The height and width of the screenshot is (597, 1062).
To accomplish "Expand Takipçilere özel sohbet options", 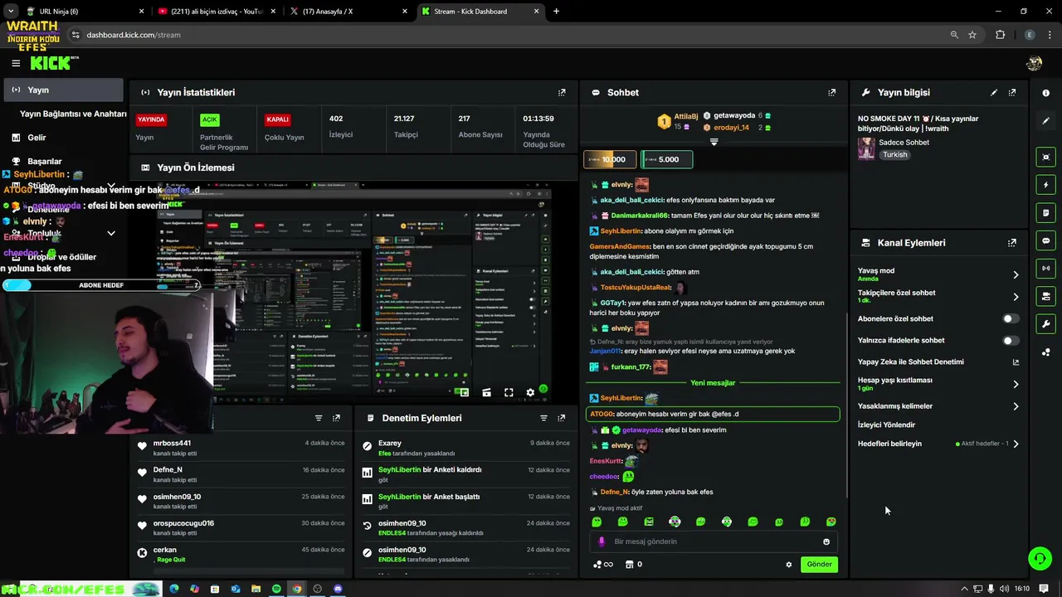I will point(1016,297).
